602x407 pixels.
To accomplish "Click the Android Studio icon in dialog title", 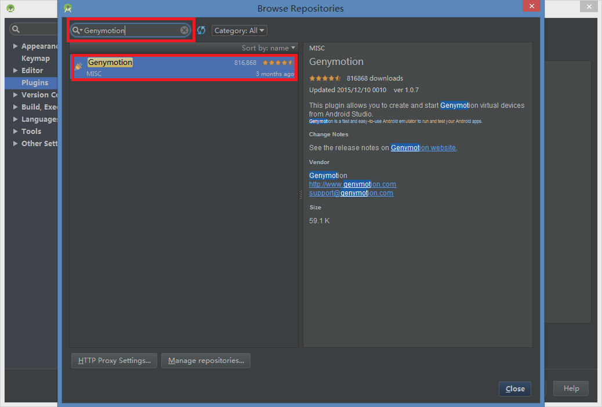I will tap(68, 8).
